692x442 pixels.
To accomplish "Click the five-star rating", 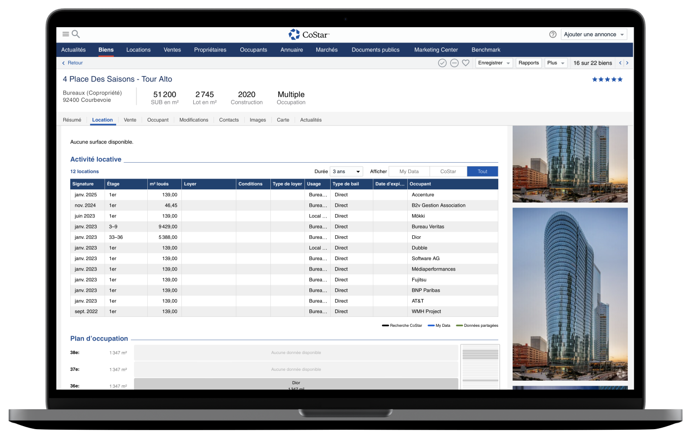I will pyautogui.click(x=607, y=80).
